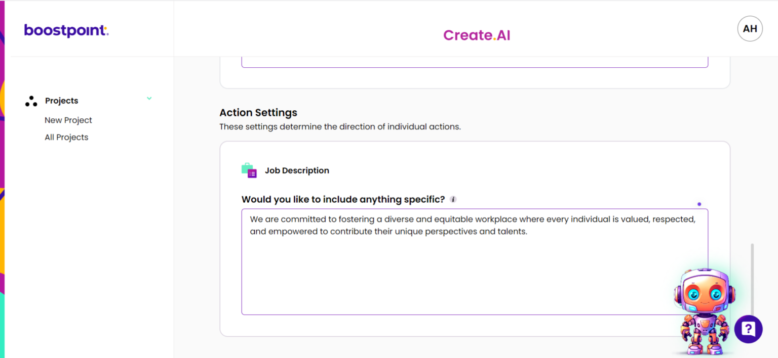Go to All Projects

[x=66, y=137]
